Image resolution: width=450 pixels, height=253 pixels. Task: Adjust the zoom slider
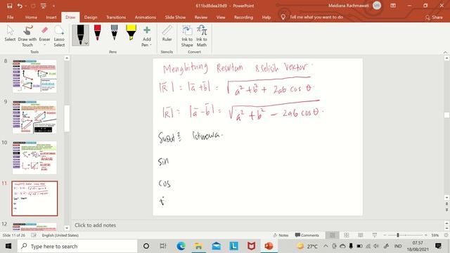(x=398, y=235)
